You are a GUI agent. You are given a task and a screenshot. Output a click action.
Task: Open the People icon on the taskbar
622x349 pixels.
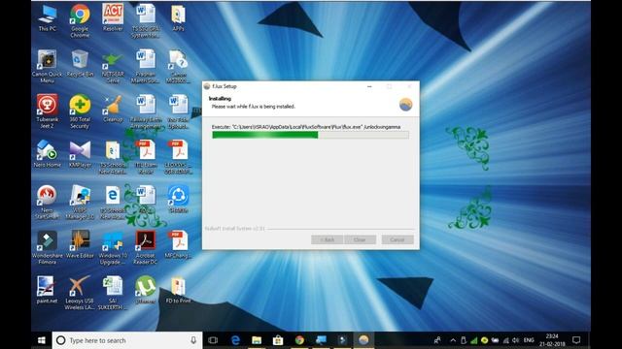tap(437, 340)
